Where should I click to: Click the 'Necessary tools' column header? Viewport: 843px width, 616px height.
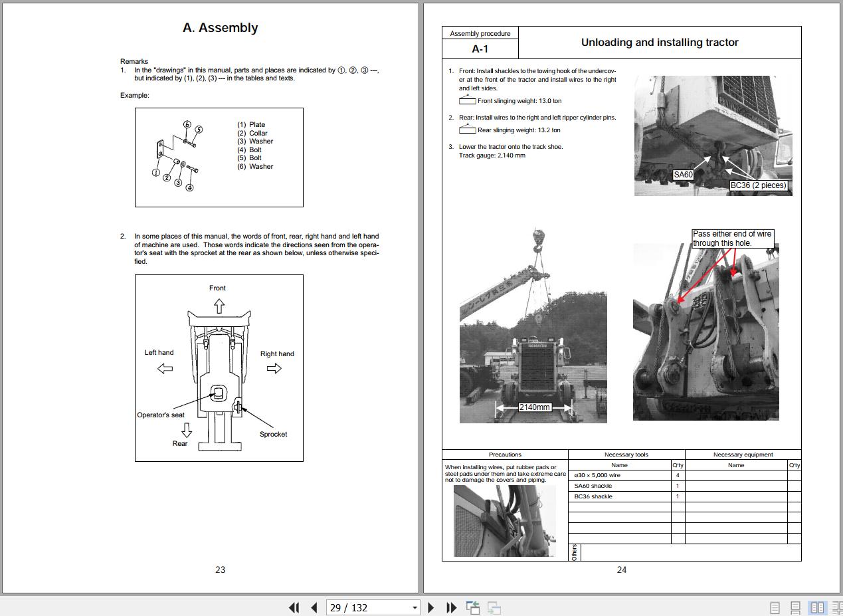tap(626, 455)
